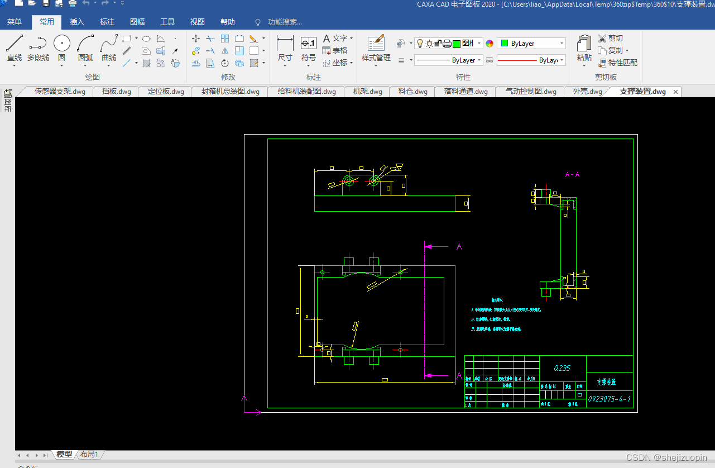Open the 菜单 menu tab
This screenshot has height=468, width=715.
tap(15, 22)
